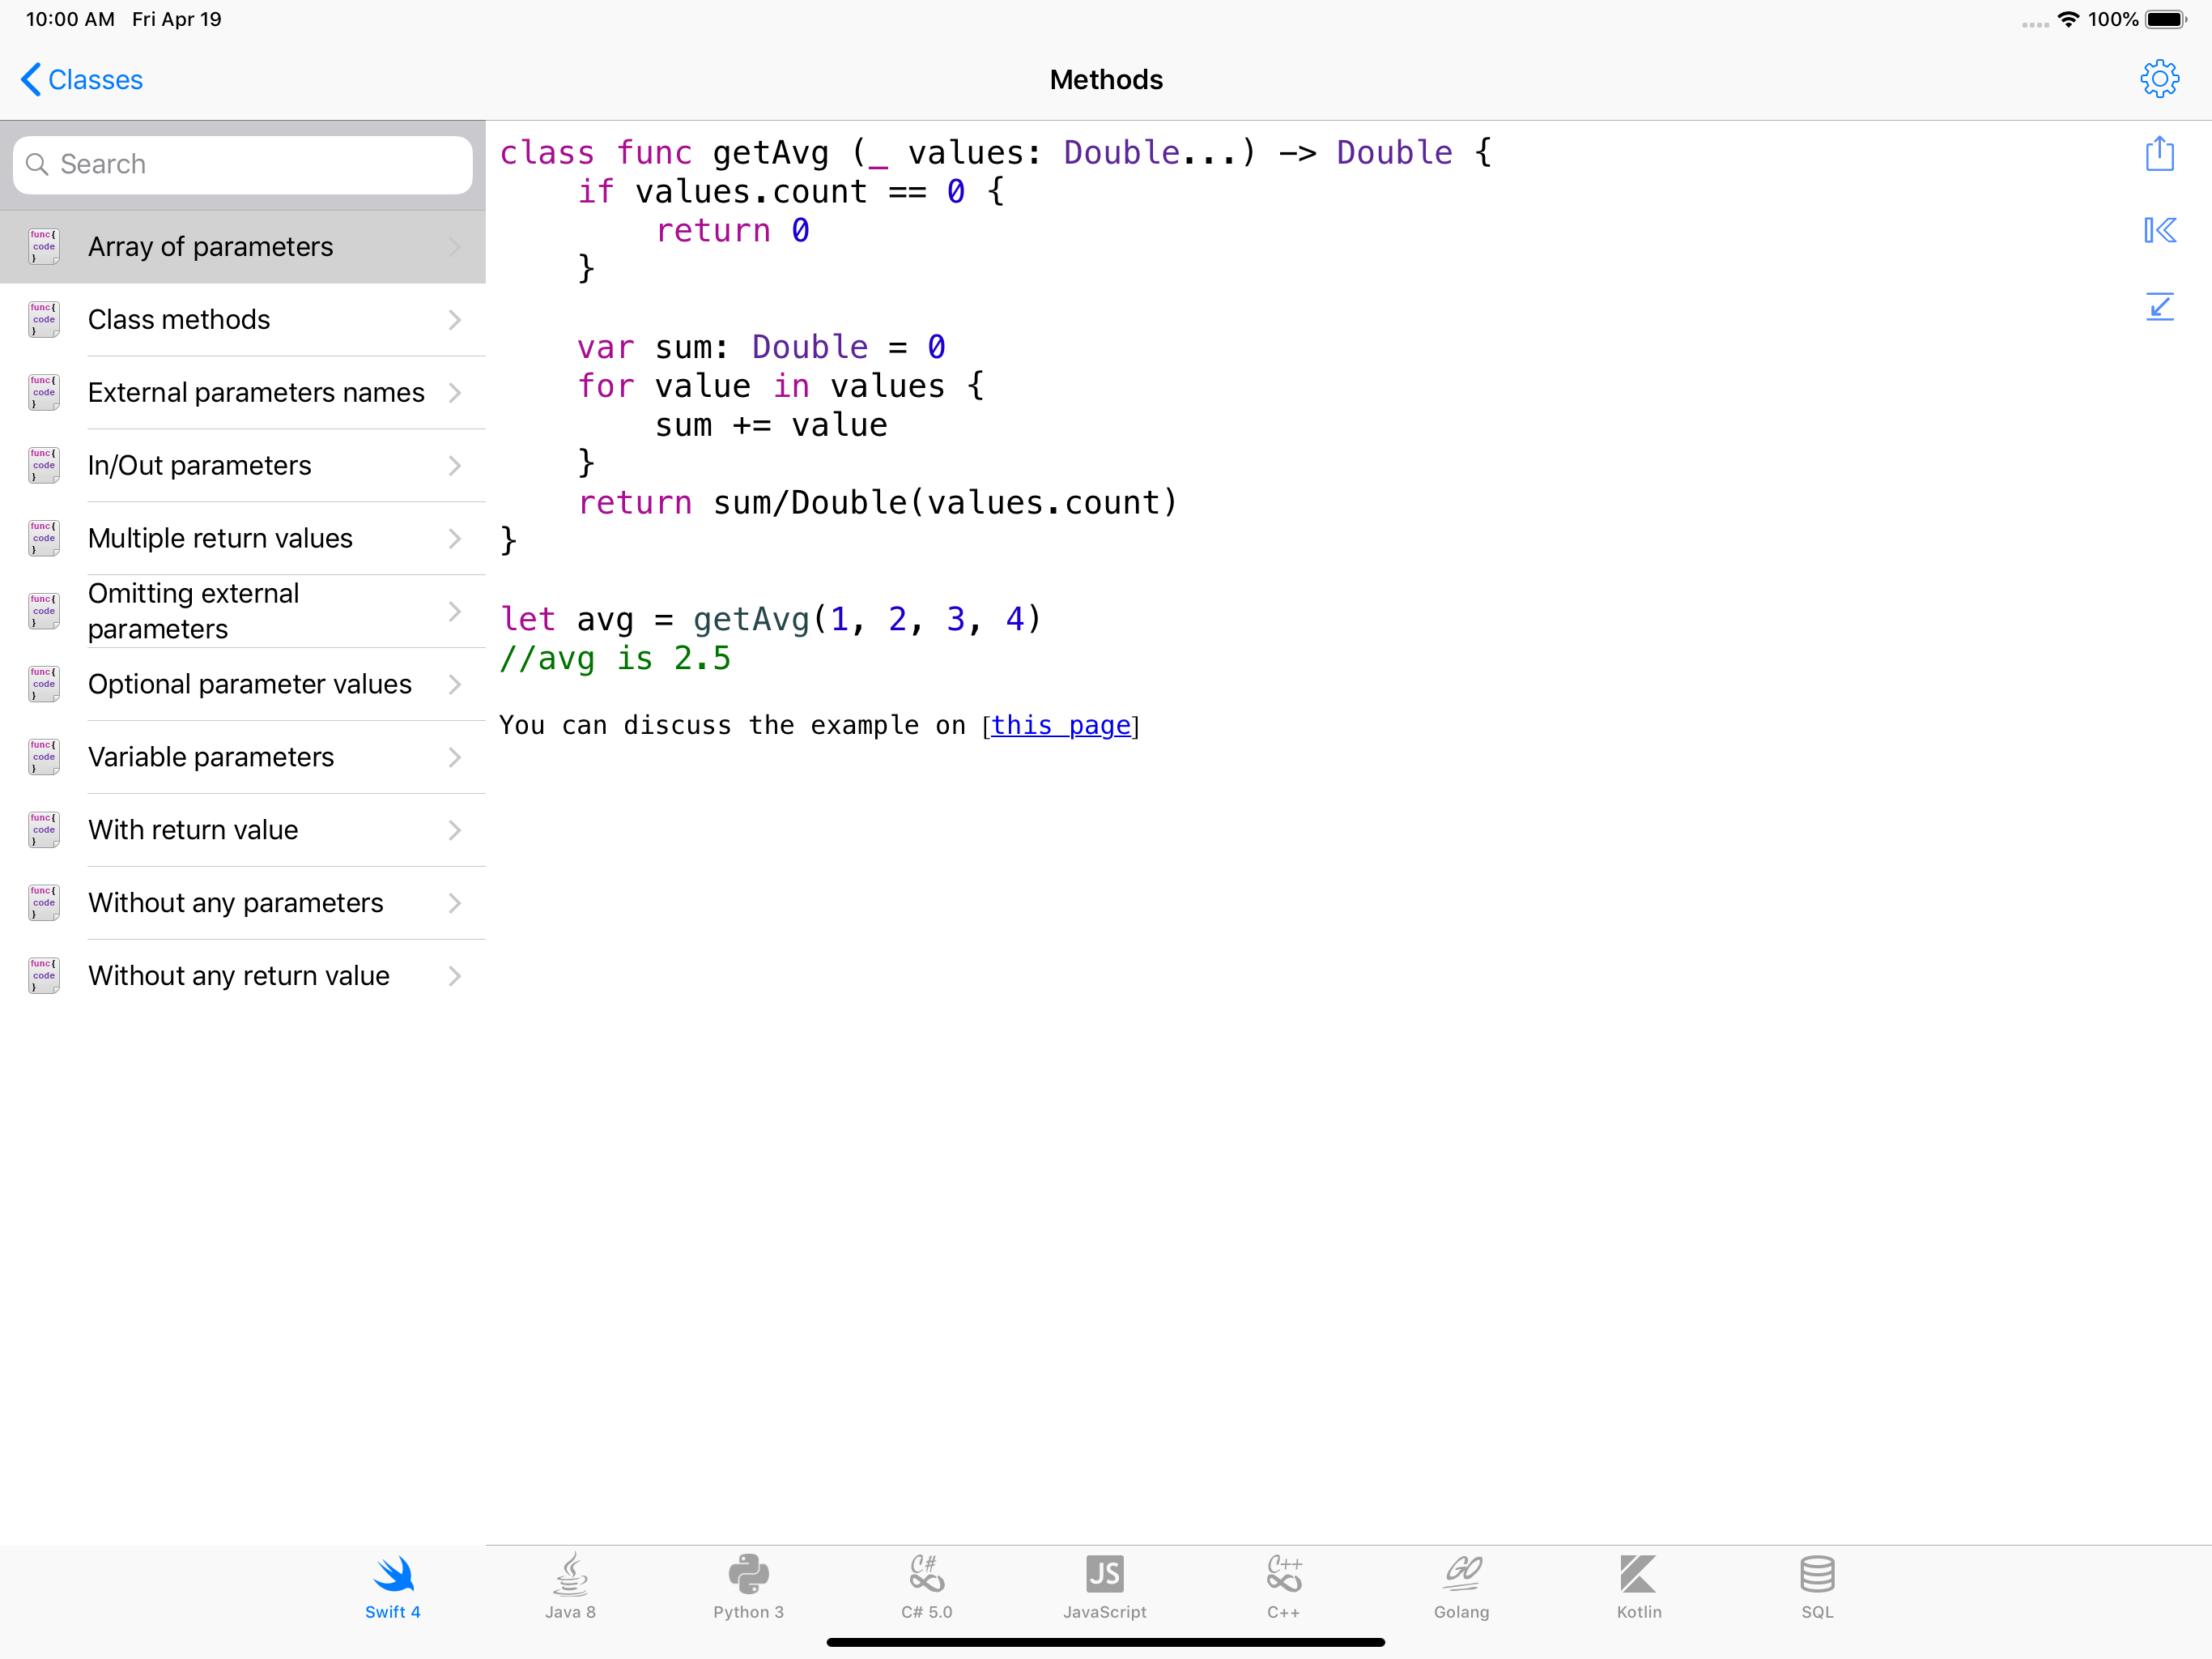Viewport: 2212px width, 1659px height.
Task: Open Settings via the gear icon
Action: (x=2160, y=79)
